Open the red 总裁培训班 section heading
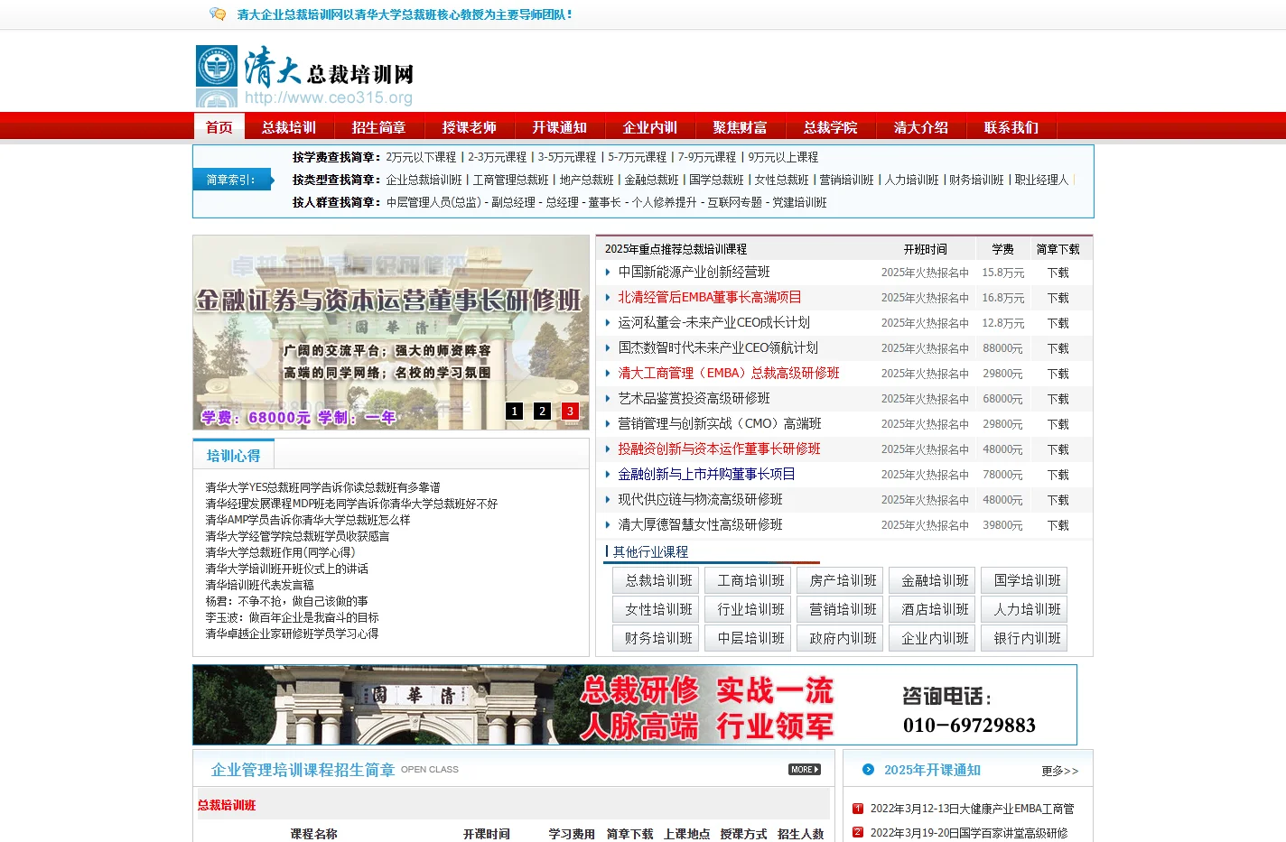 227,805
